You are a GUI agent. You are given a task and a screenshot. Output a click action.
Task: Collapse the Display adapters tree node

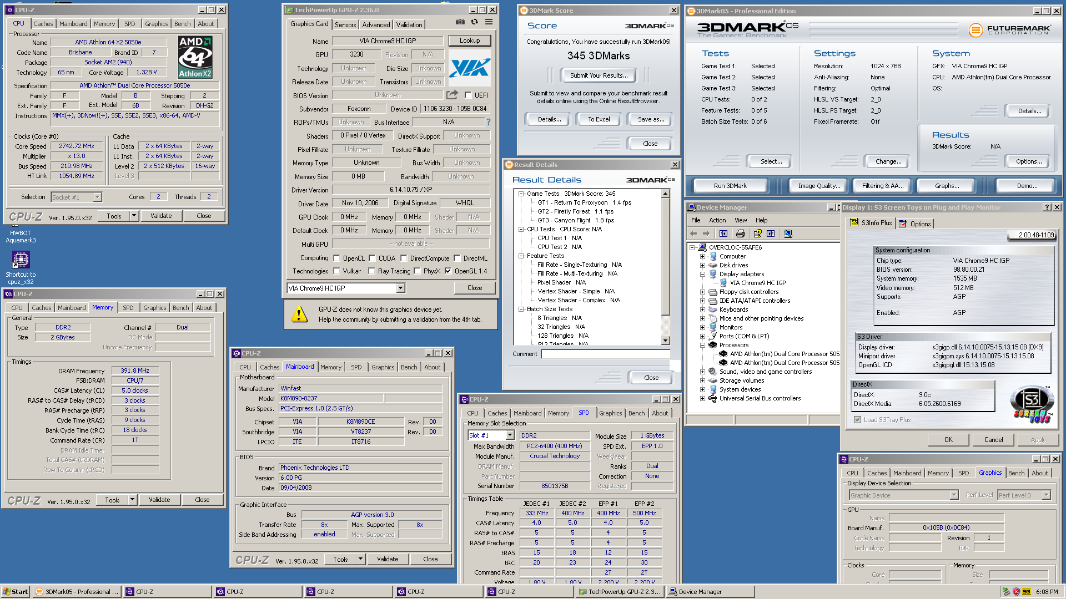coord(702,274)
